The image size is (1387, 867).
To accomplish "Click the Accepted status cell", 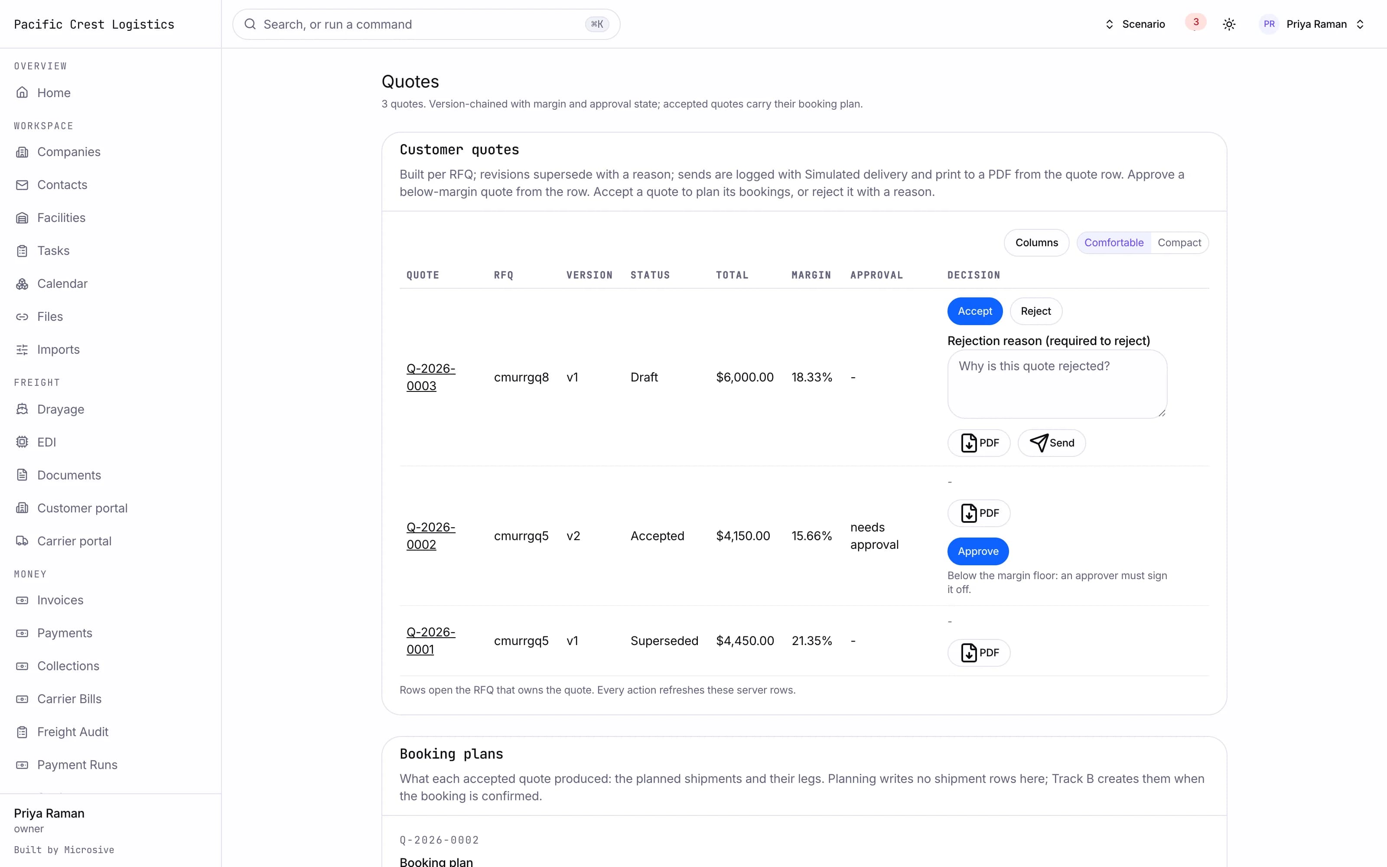I will point(657,536).
